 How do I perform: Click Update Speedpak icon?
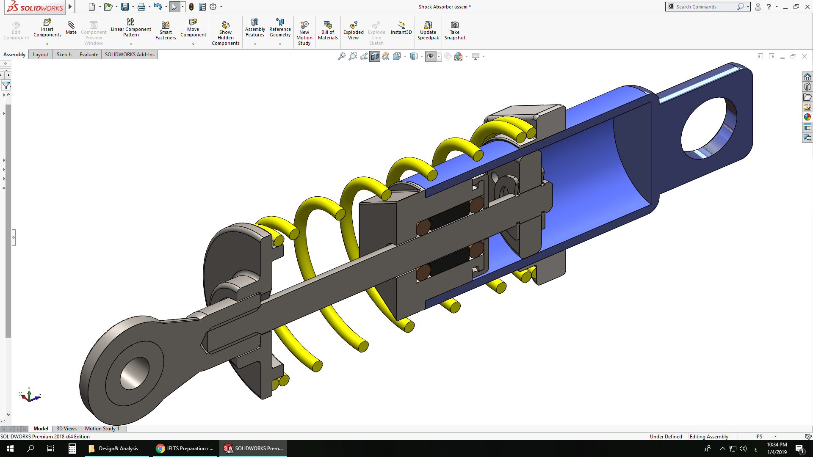coord(428,25)
